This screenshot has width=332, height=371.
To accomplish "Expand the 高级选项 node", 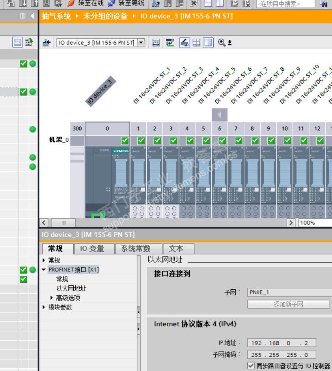I will point(52,298).
